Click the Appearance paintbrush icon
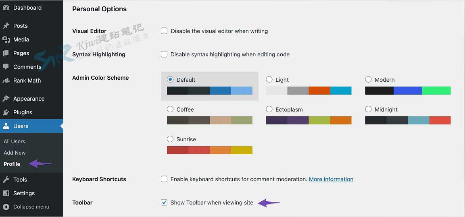Viewport: 465px width, 217px height. (6, 99)
